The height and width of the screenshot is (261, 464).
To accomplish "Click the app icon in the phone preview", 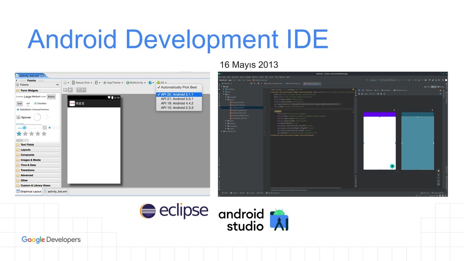I will click(72, 103).
